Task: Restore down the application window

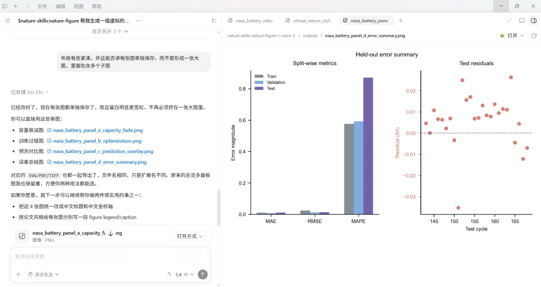Action: point(517,6)
